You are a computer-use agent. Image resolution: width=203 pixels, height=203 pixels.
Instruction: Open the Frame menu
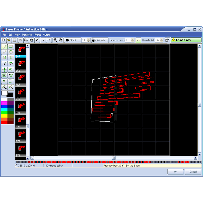[x=38, y=35]
